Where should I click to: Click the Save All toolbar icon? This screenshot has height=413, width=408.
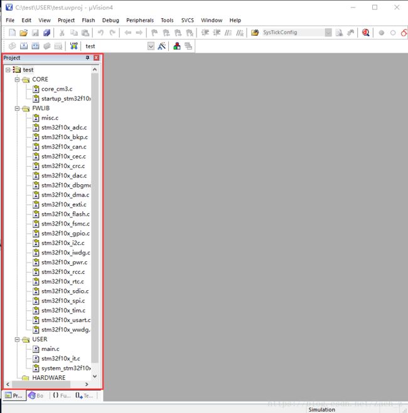click(x=46, y=33)
